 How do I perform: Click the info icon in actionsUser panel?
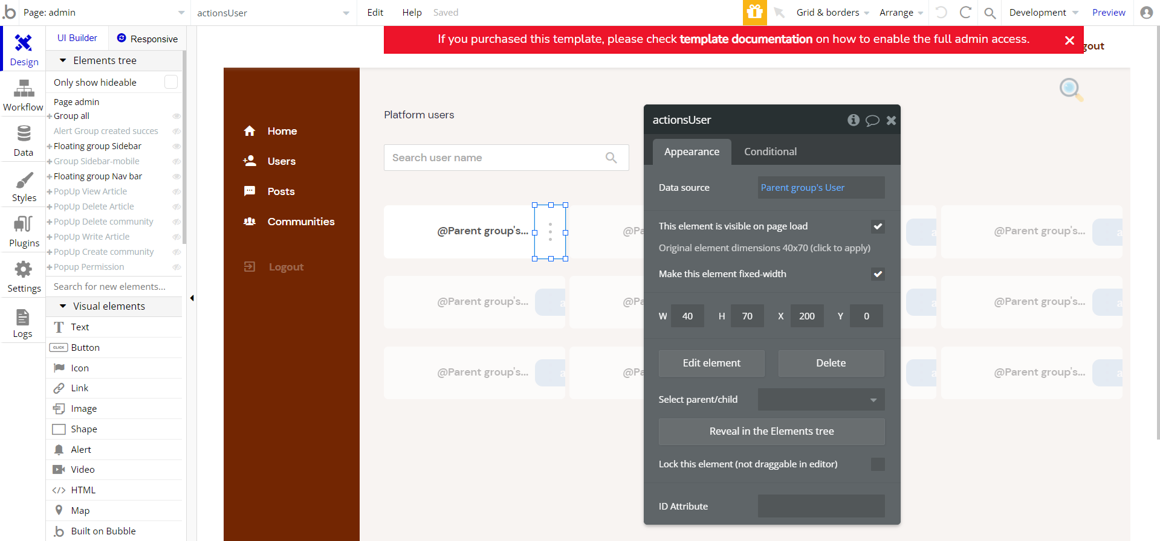click(853, 120)
